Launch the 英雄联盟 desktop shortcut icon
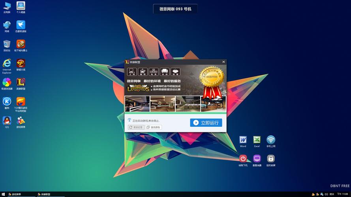The image size is (351, 197). click(21, 84)
